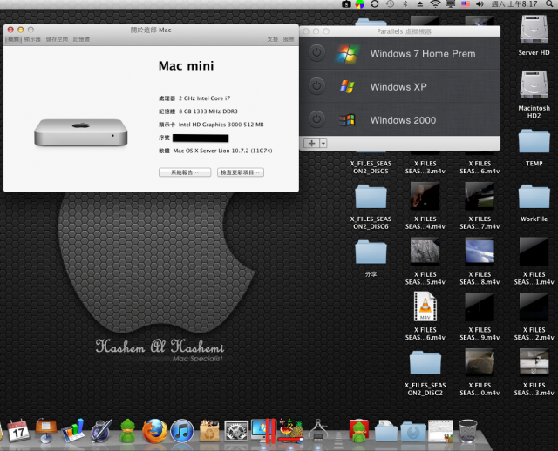The width and height of the screenshot is (558, 451).
Task: Select the Windows XP virtual machine row
Action: tap(399, 86)
